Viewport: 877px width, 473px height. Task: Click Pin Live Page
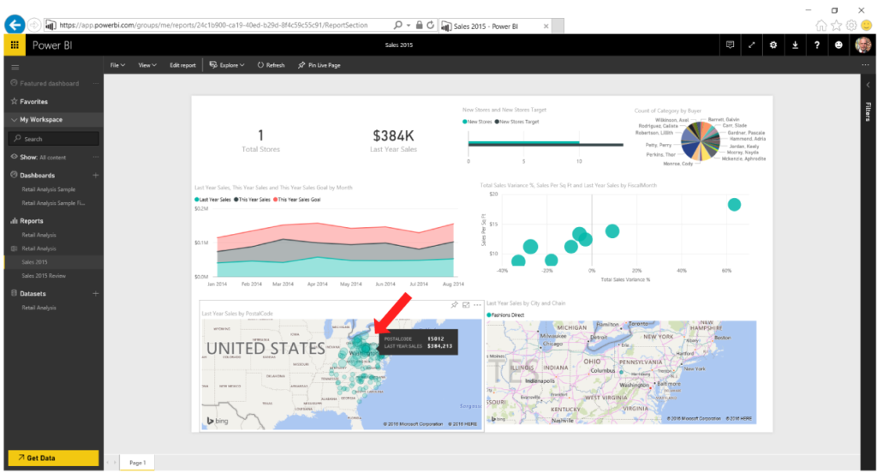(x=319, y=65)
